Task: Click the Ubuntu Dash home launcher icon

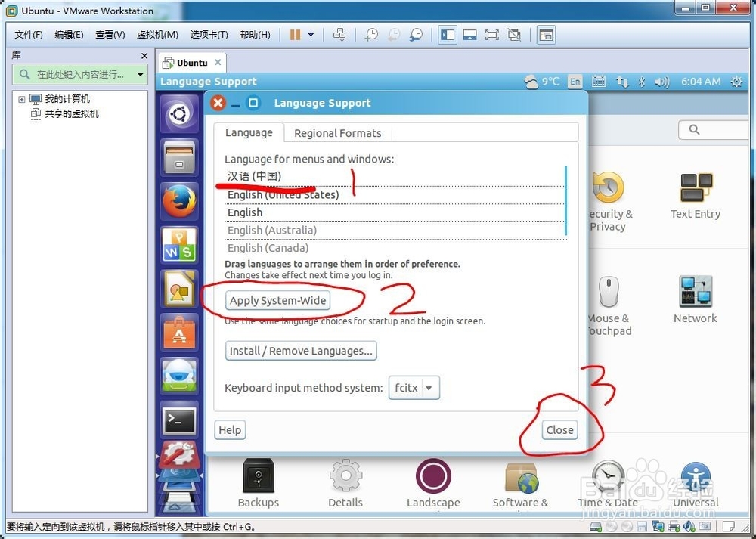Action: [x=179, y=114]
